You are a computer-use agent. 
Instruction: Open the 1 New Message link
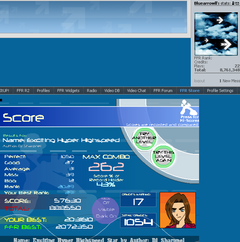230,81
